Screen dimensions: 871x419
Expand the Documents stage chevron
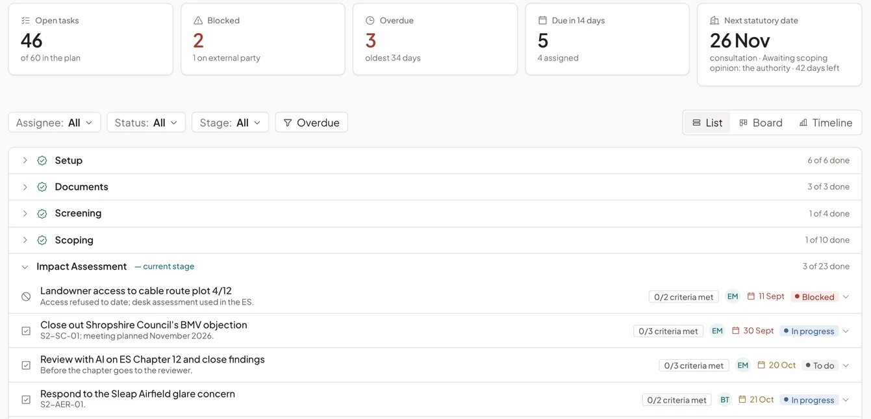pyautogui.click(x=25, y=187)
